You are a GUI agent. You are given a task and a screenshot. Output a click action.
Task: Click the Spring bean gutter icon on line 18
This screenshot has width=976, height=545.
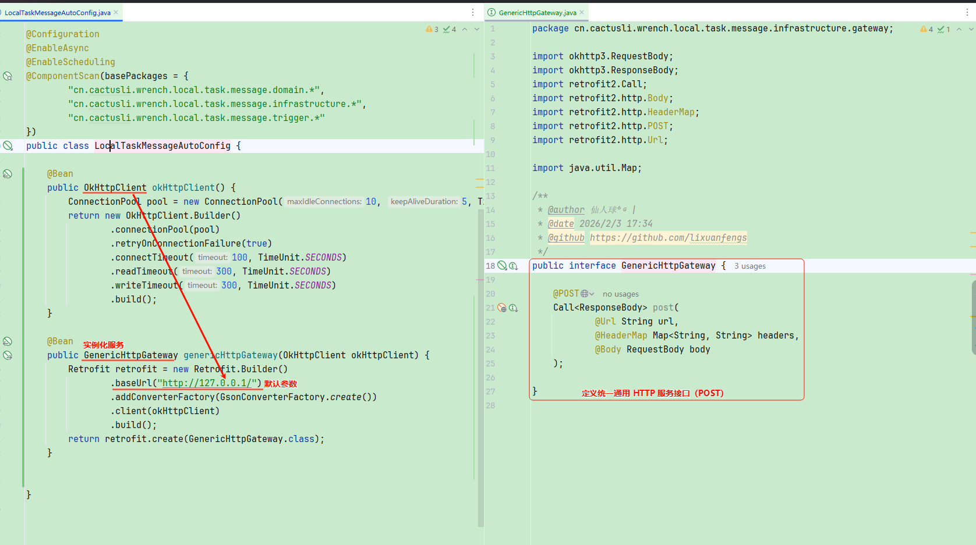(x=502, y=266)
